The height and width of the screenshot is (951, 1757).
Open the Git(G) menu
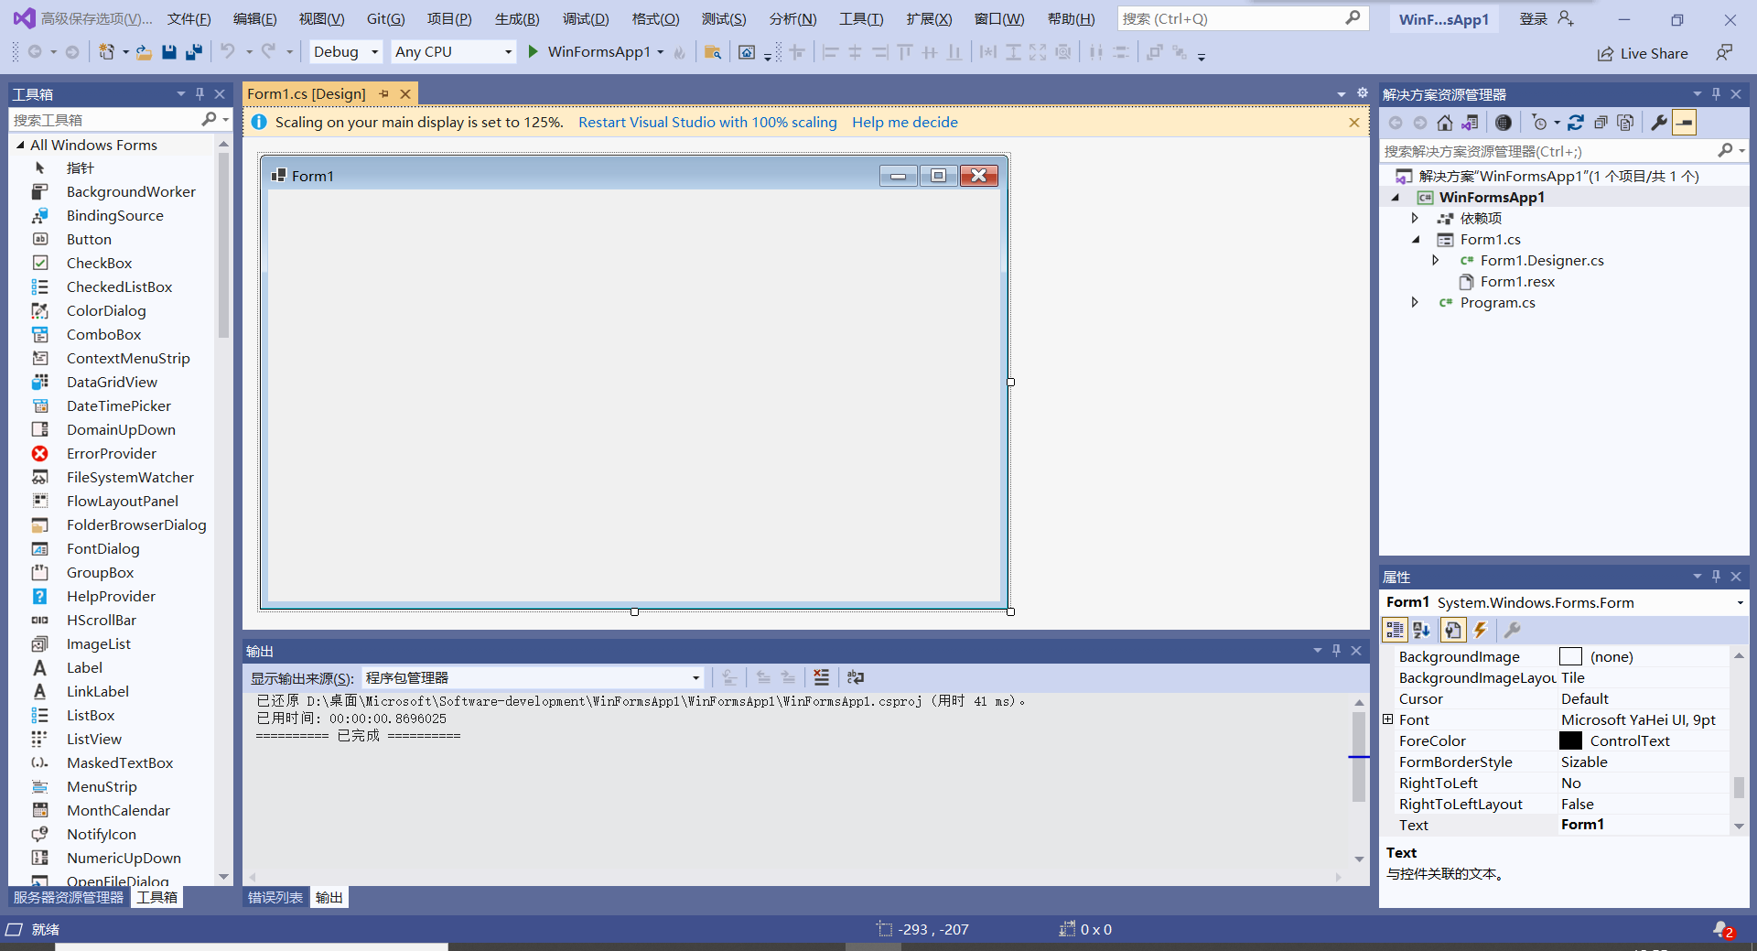click(385, 18)
